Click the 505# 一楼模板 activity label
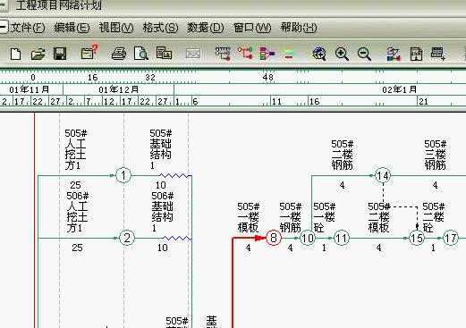The height and width of the screenshot is (328, 466). click(249, 217)
